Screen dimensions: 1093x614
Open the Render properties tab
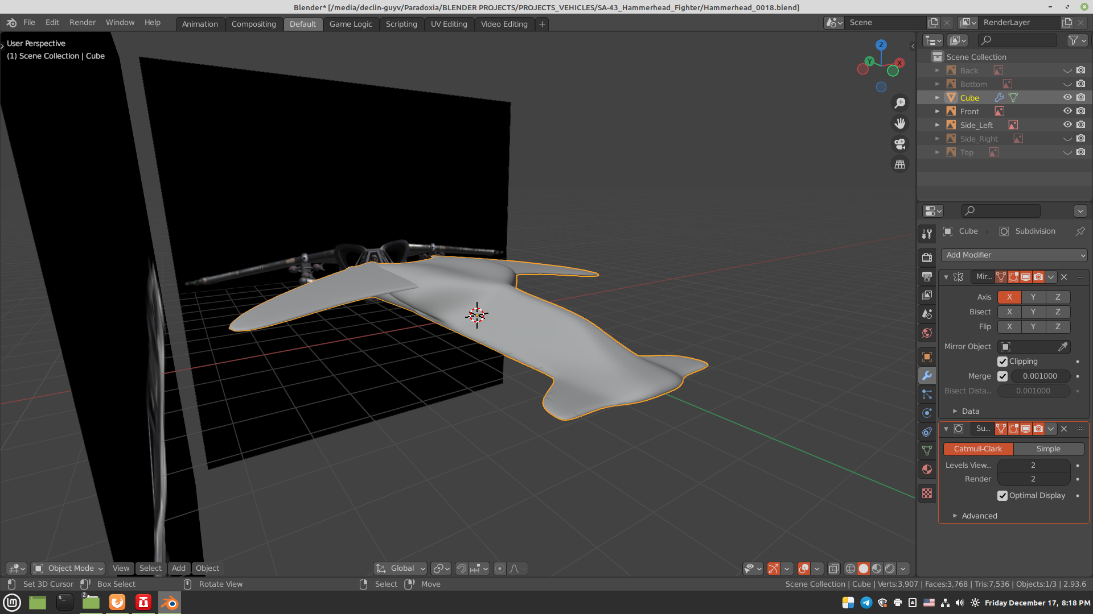point(927,258)
